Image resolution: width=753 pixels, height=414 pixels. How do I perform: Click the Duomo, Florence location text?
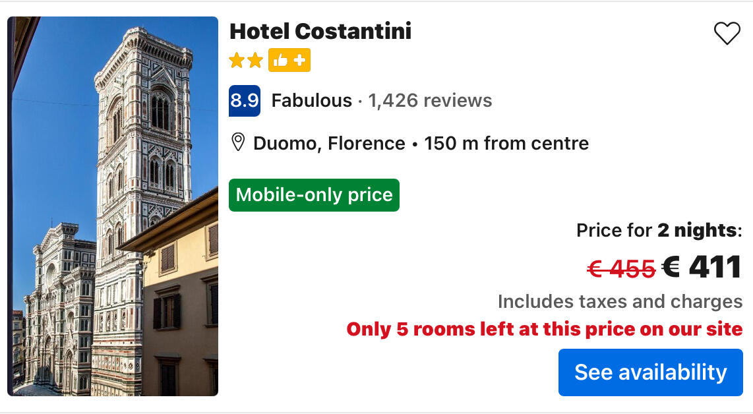[329, 143]
